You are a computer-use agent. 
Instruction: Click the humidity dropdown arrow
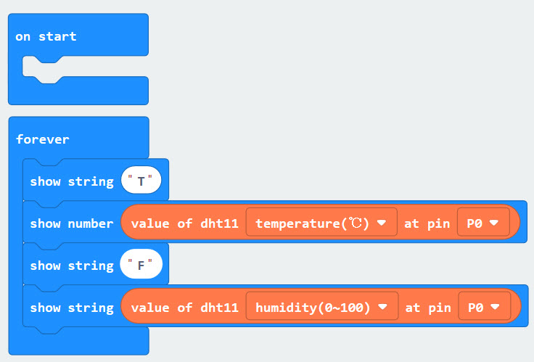click(x=383, y=307)
